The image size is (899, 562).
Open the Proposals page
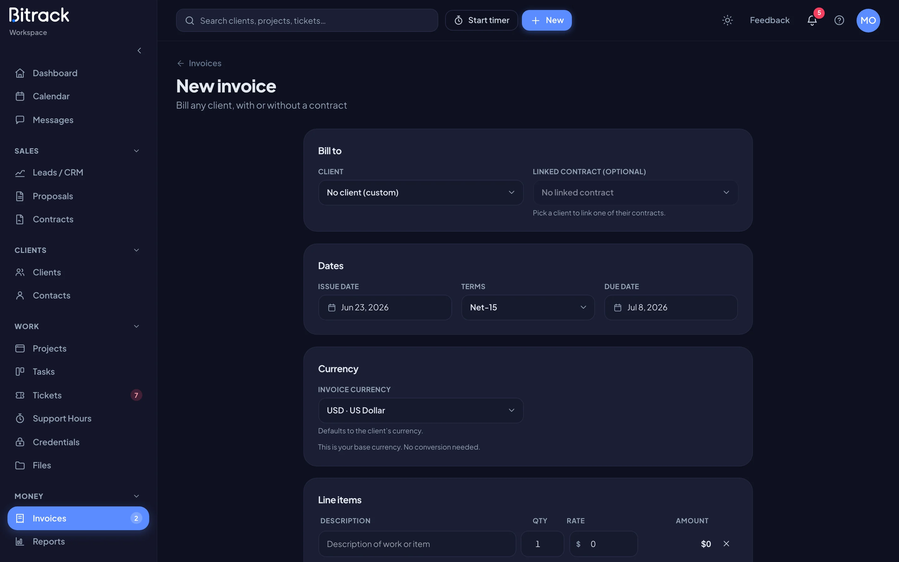coord(78,196)
